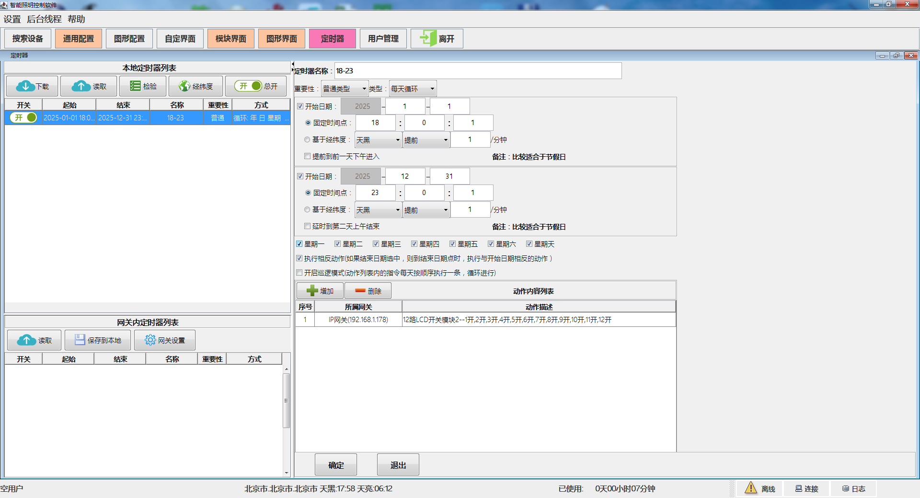Viewport: 920px width, 498px height.
Task: Open the 类型 dropdown showing 每天循环
Action: [x=412, y=89]
